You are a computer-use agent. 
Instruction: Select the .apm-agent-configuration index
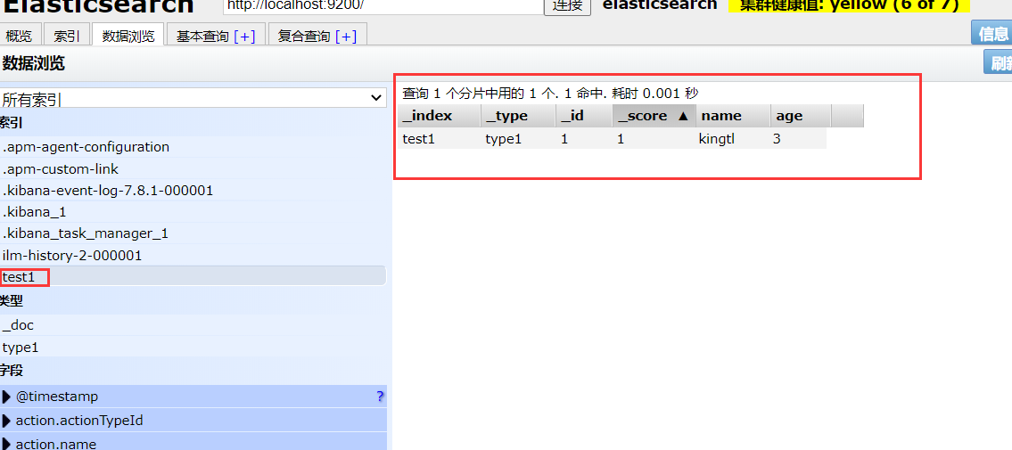(x=193, y=147)
